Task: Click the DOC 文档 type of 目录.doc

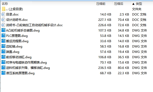Action: coord(139,14)
